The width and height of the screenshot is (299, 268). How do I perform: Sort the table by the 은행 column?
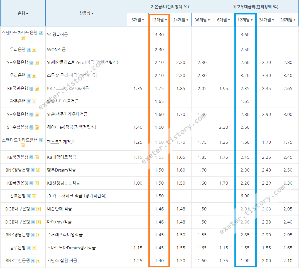[23, 13]
